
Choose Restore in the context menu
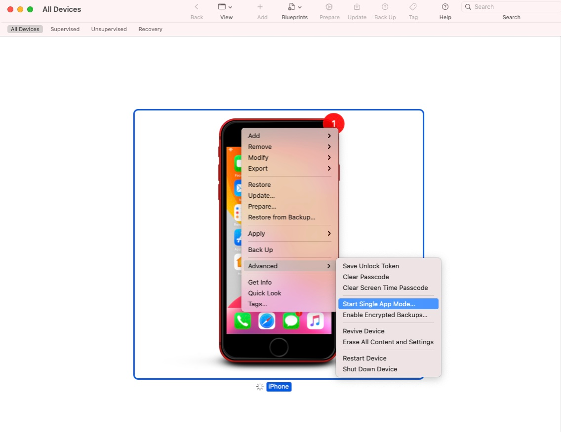tap(290, 185)
